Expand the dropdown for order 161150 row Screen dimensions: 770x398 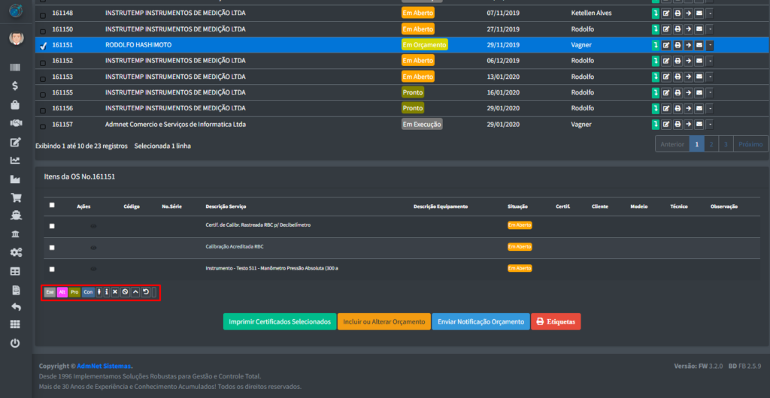710,29
